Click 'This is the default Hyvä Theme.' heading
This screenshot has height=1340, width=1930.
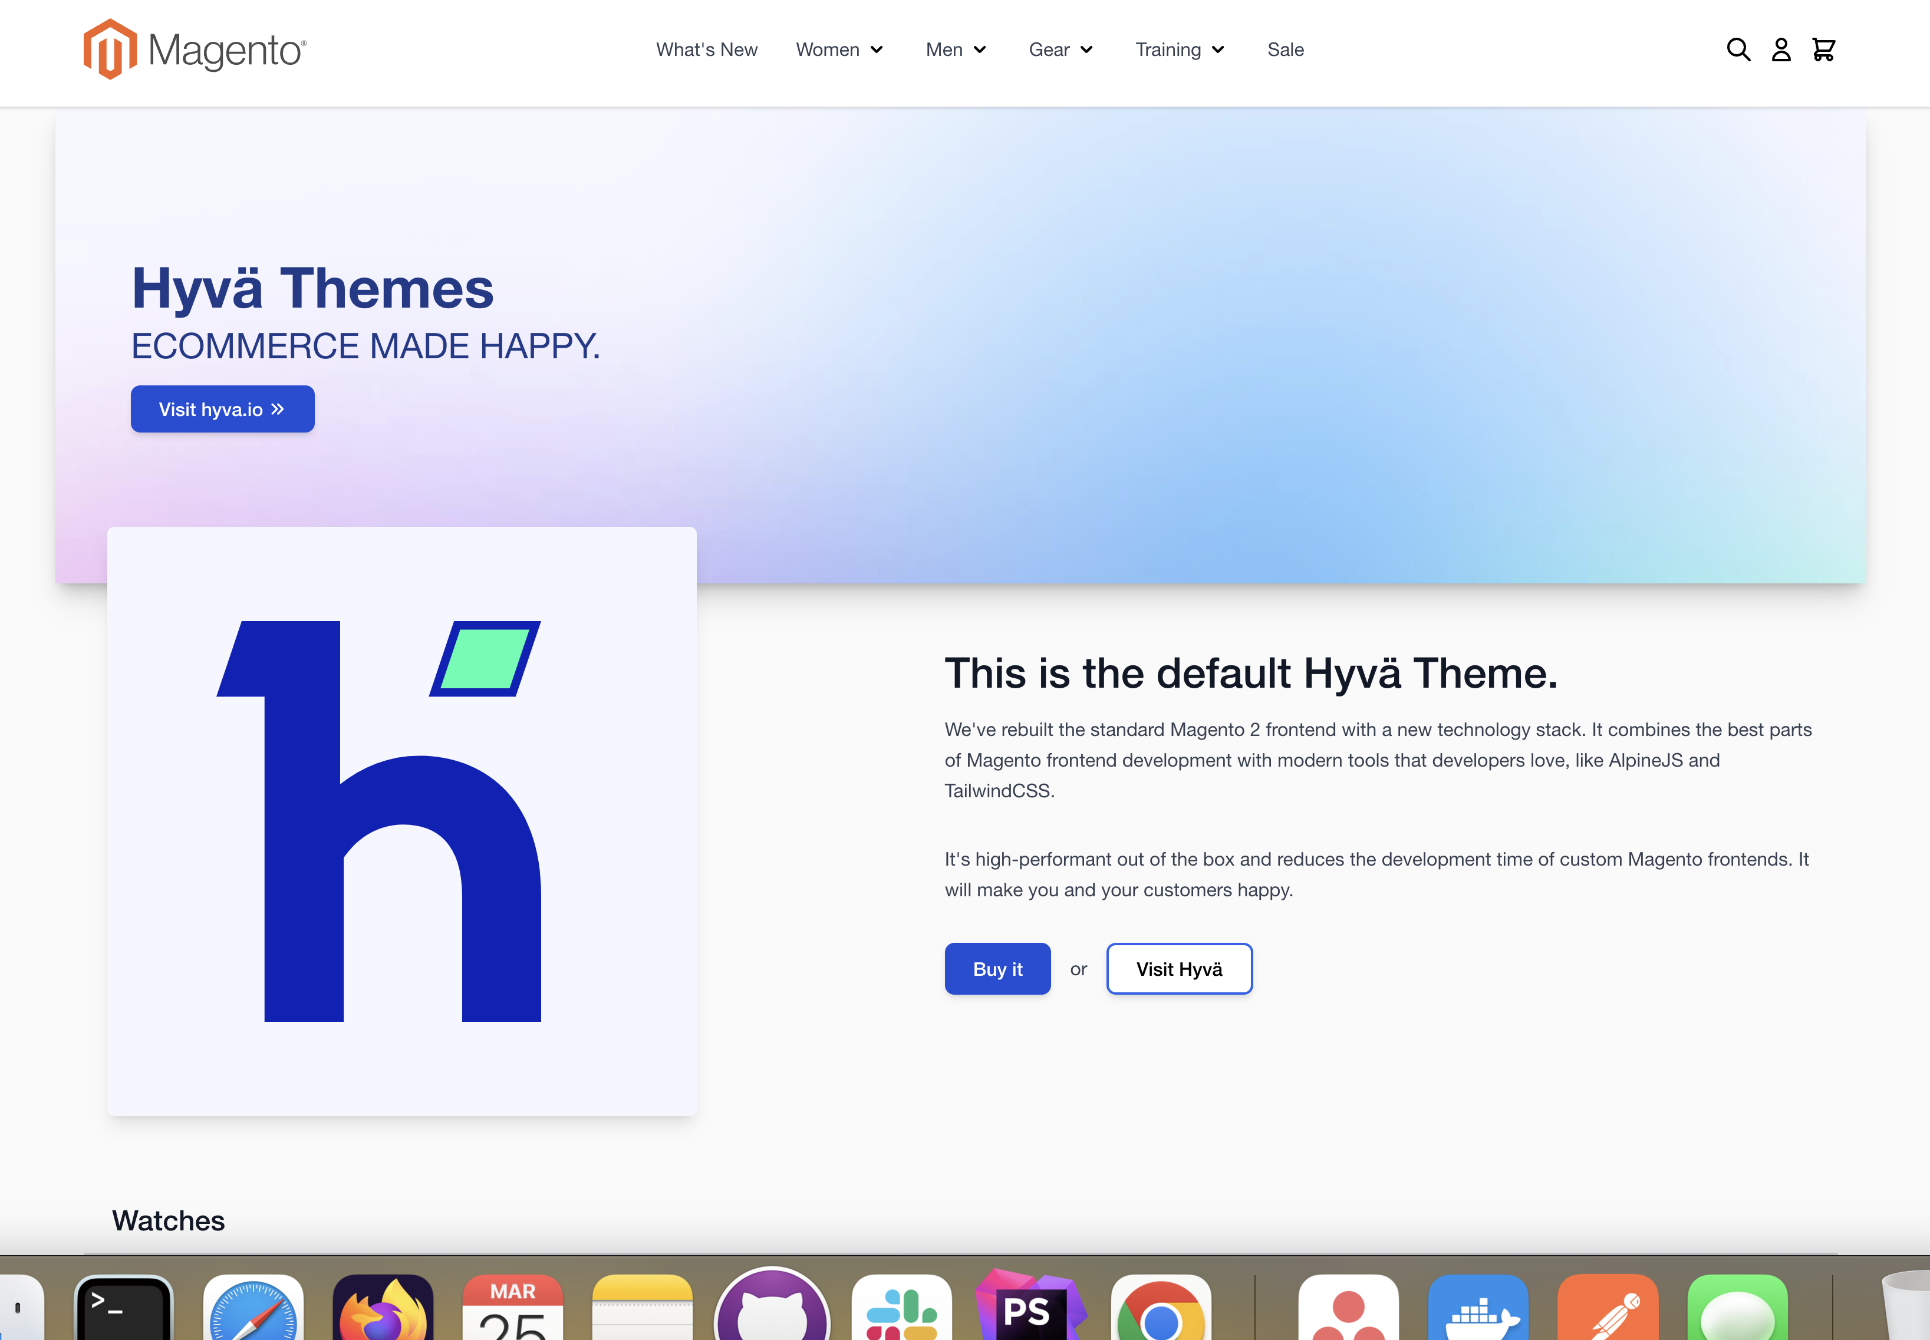pos(1251,674)
